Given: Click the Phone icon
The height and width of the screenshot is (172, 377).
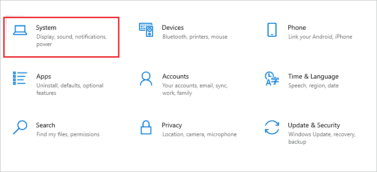Looking at the screenshot, I should pyautogui.click(x=272, y=30).
